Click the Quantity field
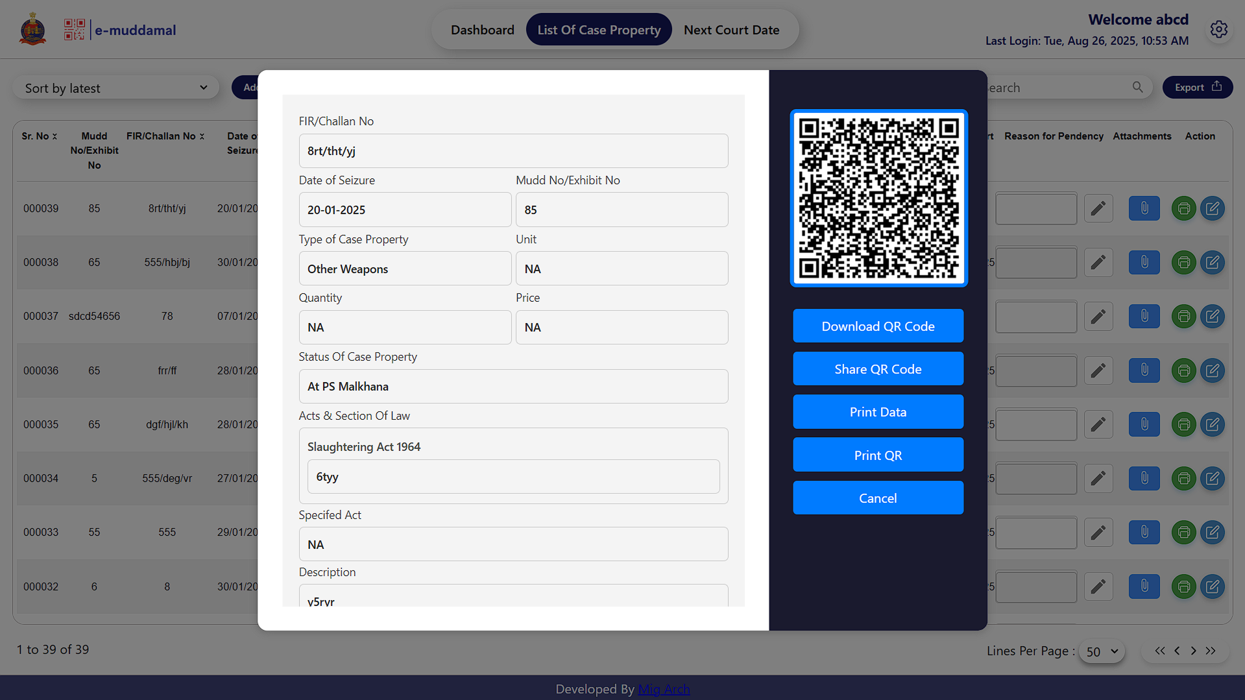This screenshot has width=1245, height=700. (405, 327)
